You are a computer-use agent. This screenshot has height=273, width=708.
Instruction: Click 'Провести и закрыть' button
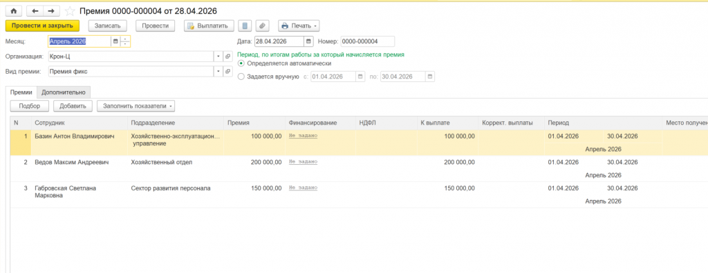click(42, 26)
